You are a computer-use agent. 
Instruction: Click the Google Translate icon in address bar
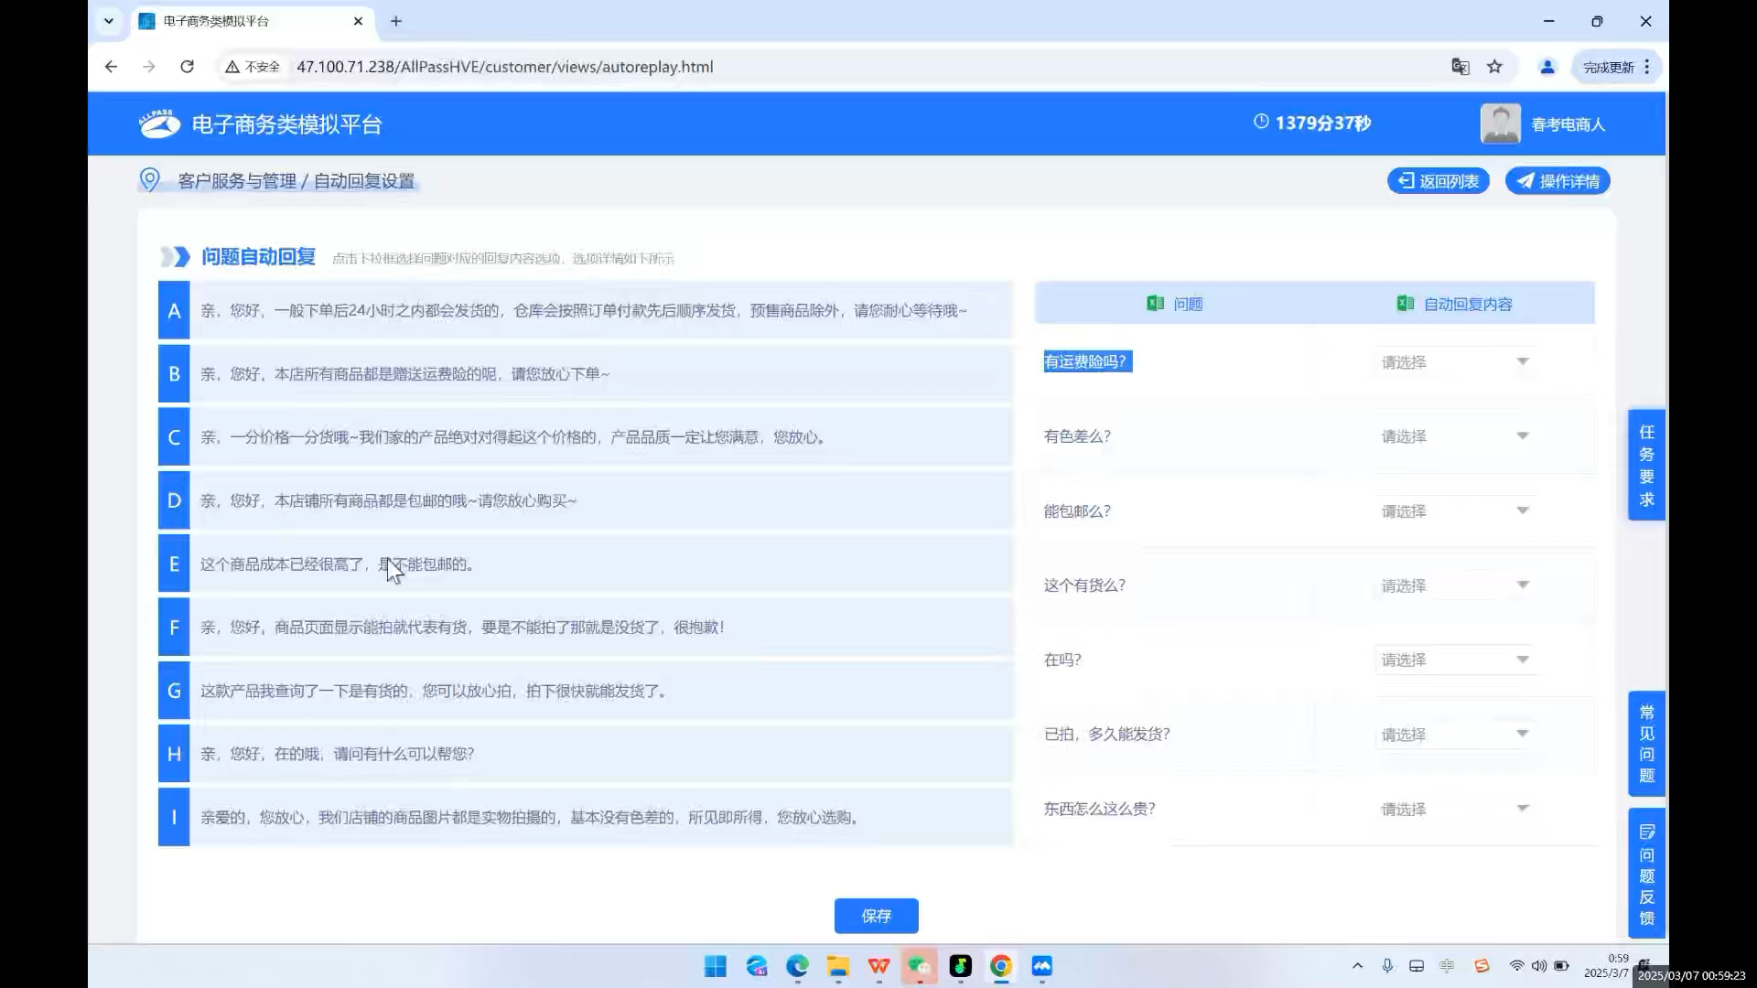[x=1461, y=67]
